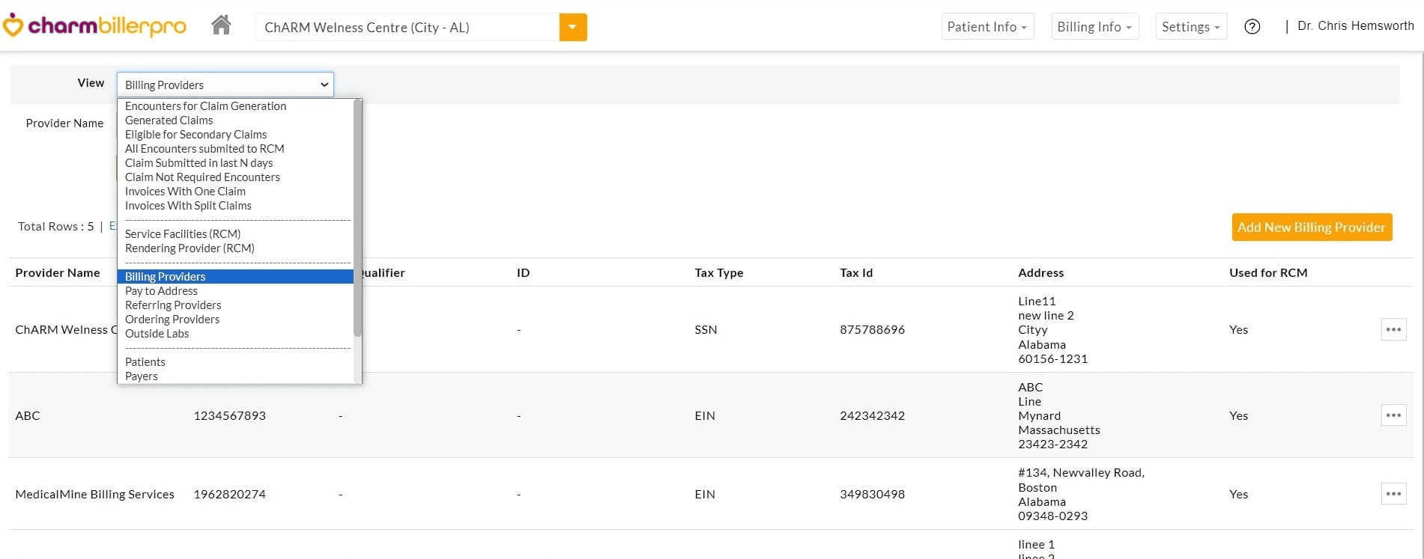Open actions menu for ABC row

(x=1393, y=415)
